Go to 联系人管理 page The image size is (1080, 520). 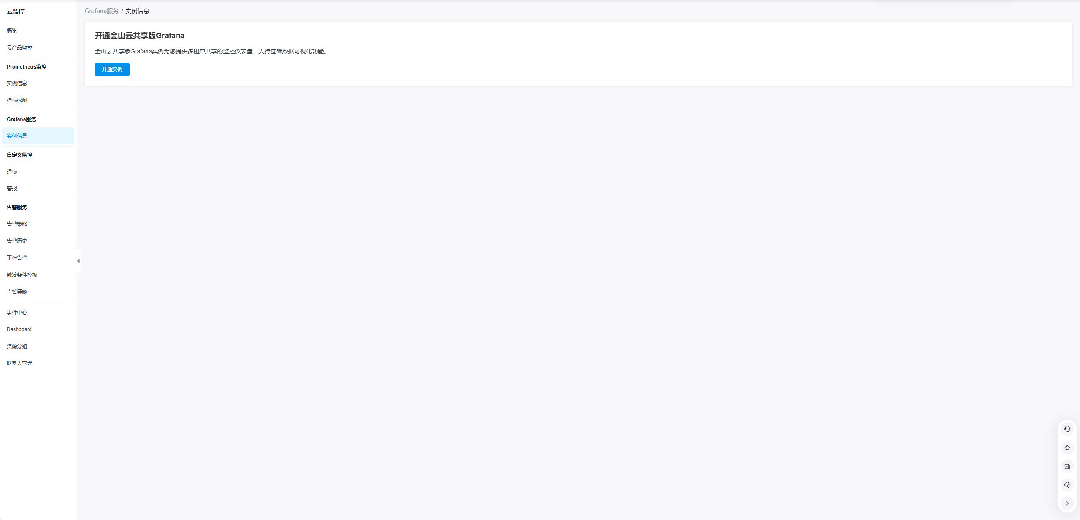pos(19,363)
